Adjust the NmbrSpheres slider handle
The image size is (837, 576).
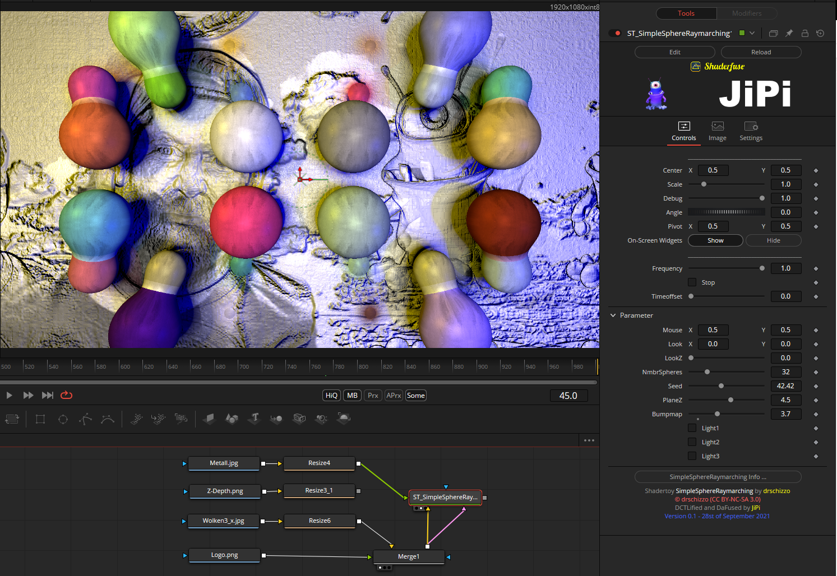(707, 372)
